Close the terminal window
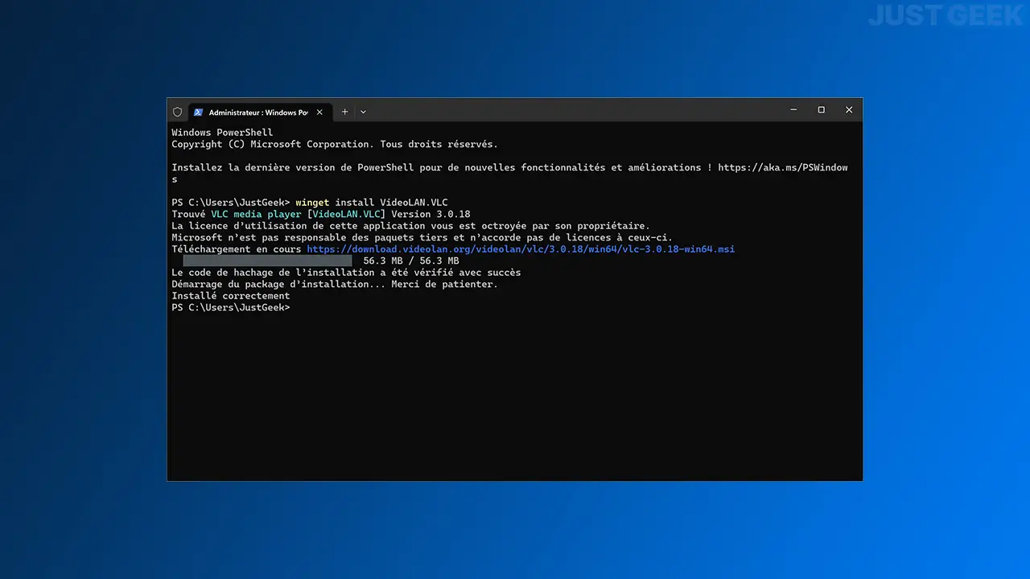Image resolution: width=1030 pixels, height=579 pixels. (x=848, y=110)
